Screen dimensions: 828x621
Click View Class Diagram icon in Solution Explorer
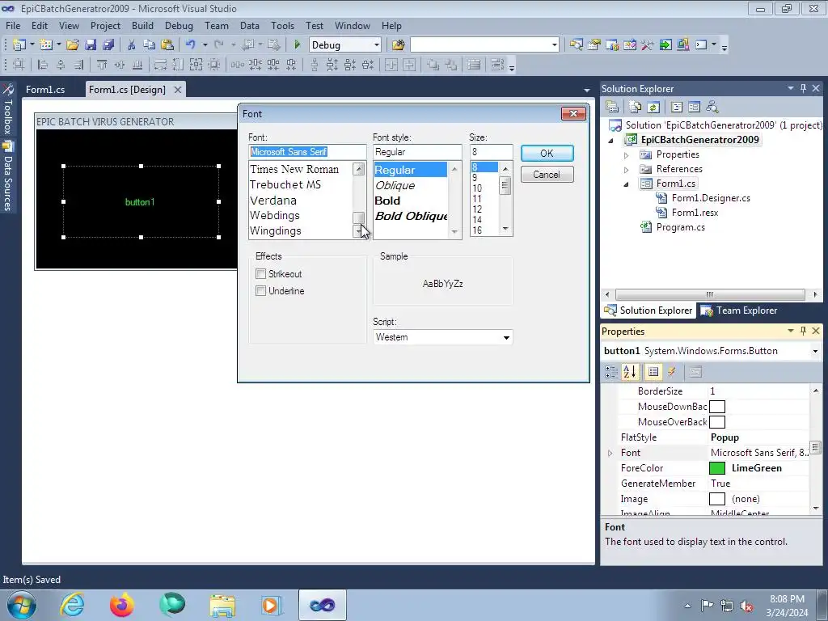click(712, 108)
